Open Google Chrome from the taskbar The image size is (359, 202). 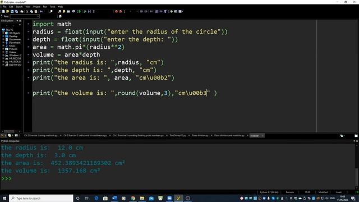point(133,198)
